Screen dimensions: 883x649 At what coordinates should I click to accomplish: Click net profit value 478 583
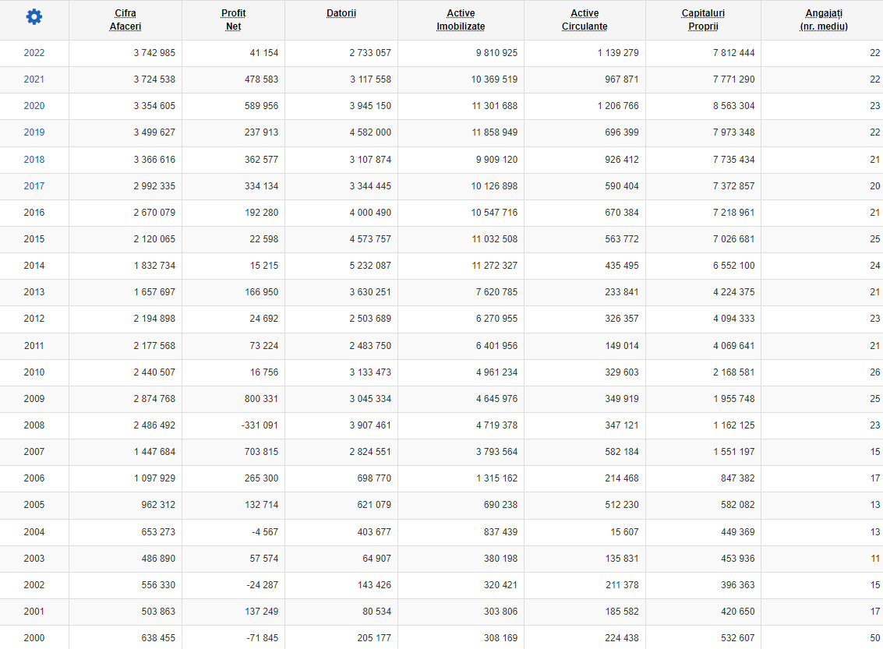[x=261, y=79]
